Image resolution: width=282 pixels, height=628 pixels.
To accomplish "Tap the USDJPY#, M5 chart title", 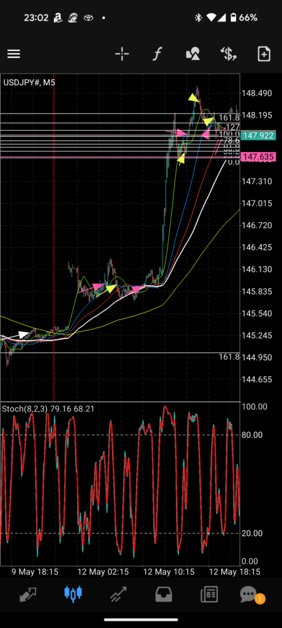I will [29, 83].
